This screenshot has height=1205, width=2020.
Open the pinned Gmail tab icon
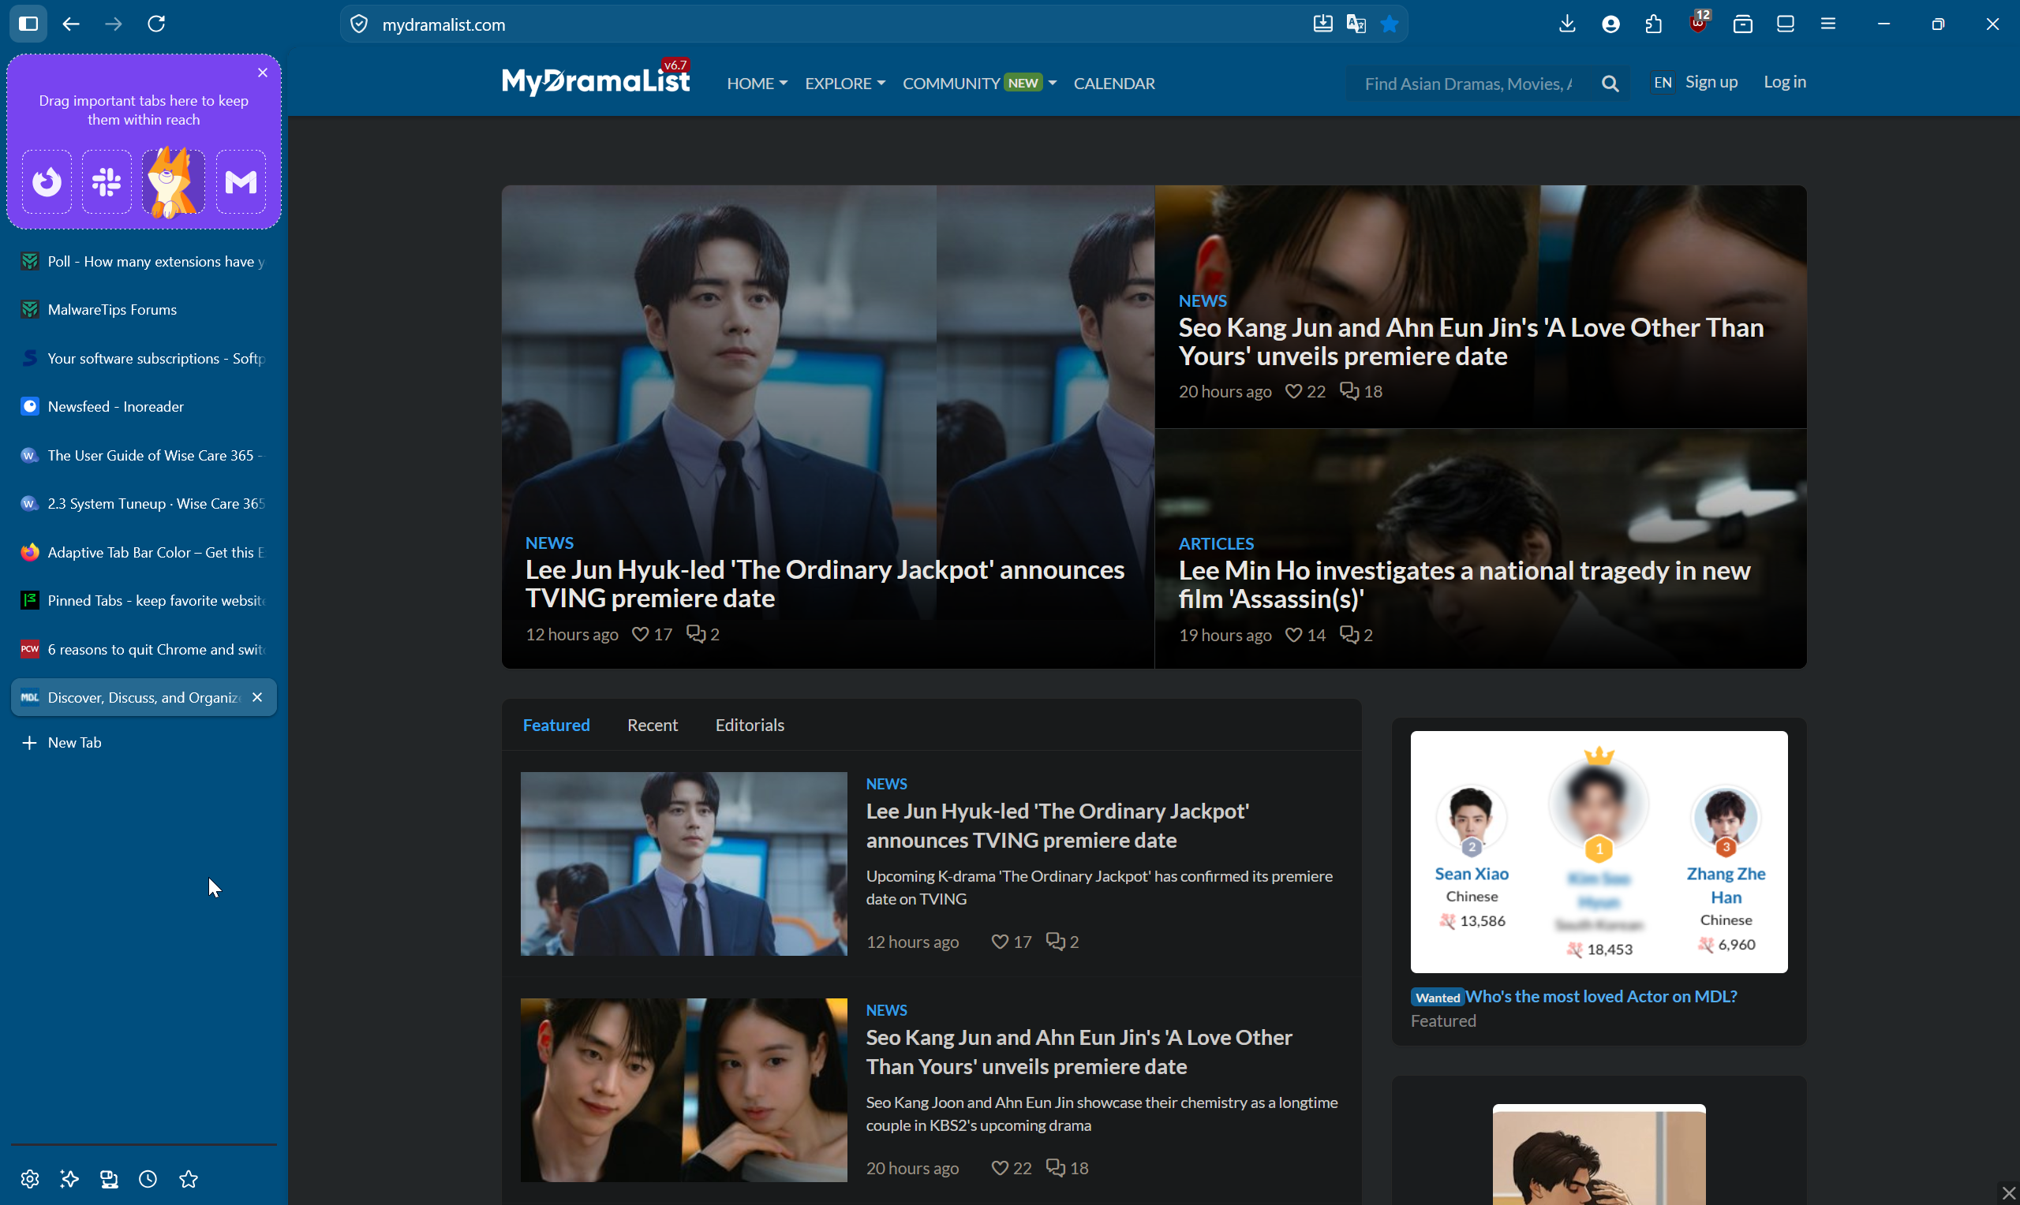click(241, 182)
